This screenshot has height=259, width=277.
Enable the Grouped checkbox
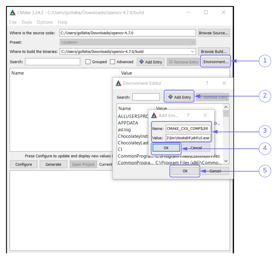coord(88,62)
